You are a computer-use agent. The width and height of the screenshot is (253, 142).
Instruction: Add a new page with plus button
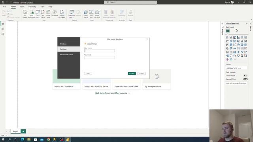tap(23, 131)
